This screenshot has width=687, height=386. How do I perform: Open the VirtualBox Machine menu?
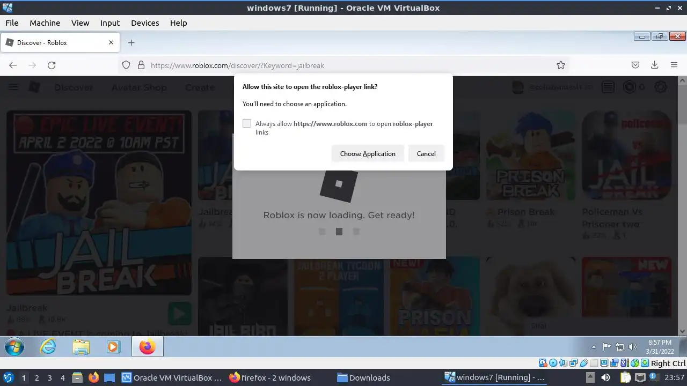(45, 23)
